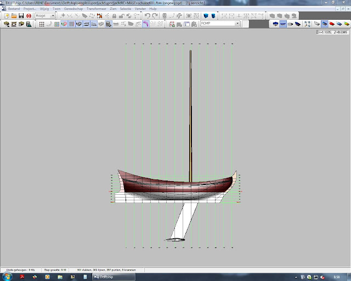The height and width of the screenshot is (281, 351).
Task: Click the first hull tool on second toolbar
Action: pos(7,24)
